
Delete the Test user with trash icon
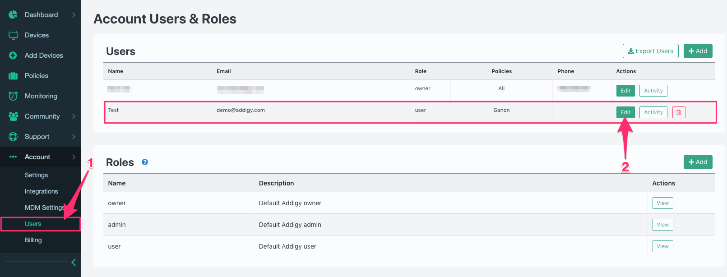click(x=679, y=112)
